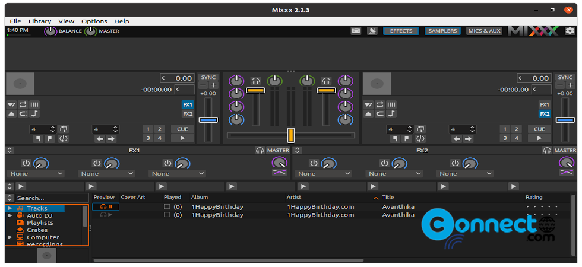Screen dimensions: 582x267
Task: Click the left deck's quantize waveform icon
Action: pos(11,104)
